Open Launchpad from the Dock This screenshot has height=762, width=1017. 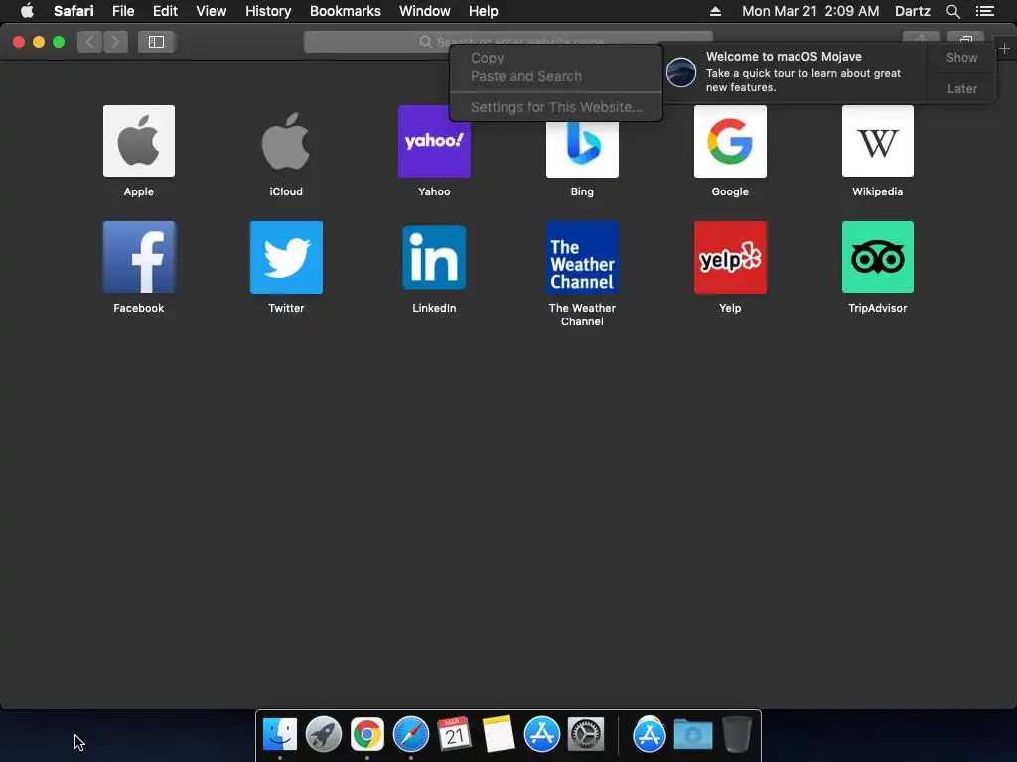click(x=324, y=735)
